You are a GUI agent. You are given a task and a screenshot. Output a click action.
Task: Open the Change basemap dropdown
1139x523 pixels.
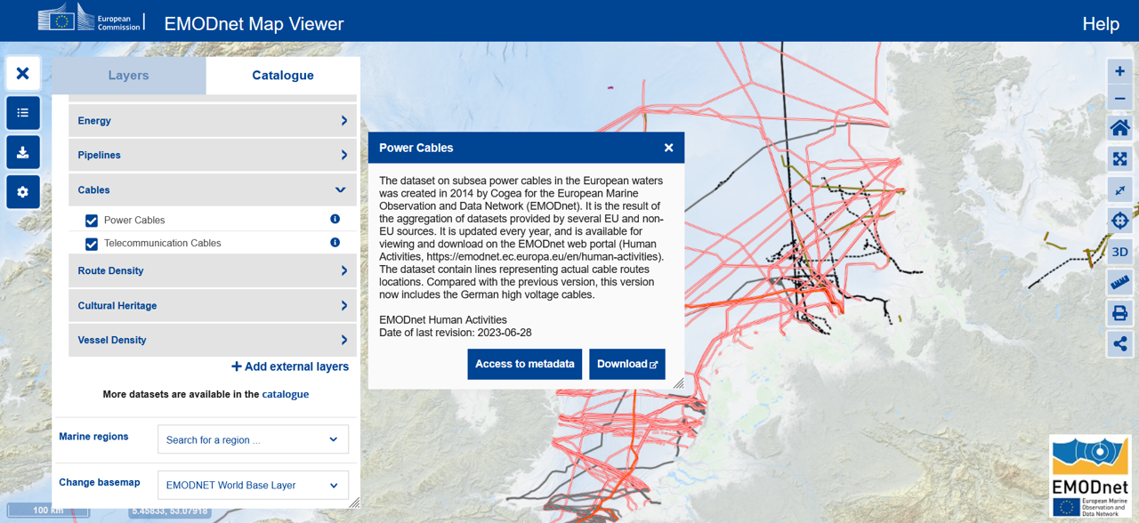253,486
